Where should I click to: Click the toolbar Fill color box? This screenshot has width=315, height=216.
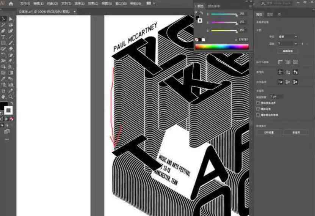[4, 106]
